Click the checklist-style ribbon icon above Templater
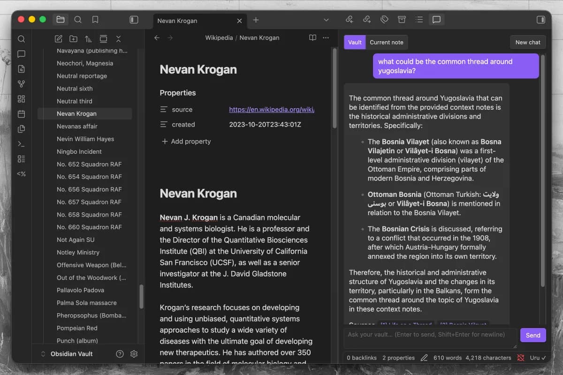This screenshot has width=563, height=375. point(21,159)
